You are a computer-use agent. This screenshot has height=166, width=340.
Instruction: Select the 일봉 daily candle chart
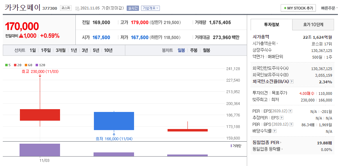click(x=181, y=51)
